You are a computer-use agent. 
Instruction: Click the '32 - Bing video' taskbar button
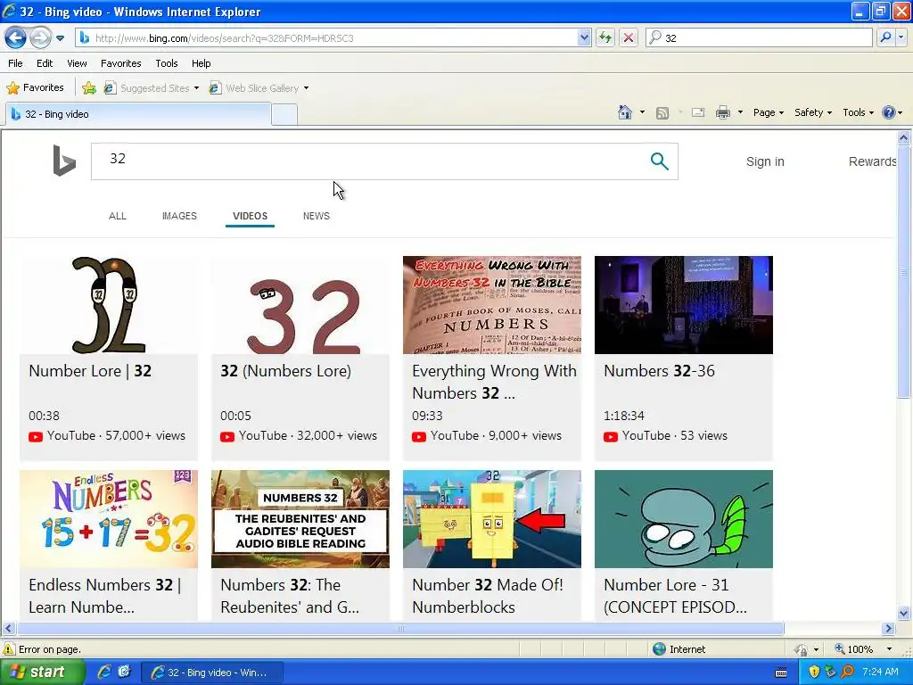pos(212,673)
